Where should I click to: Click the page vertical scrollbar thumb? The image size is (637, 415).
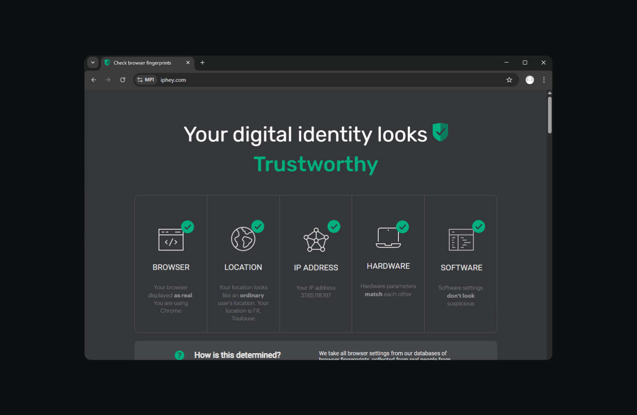click(x=549, y=115)
